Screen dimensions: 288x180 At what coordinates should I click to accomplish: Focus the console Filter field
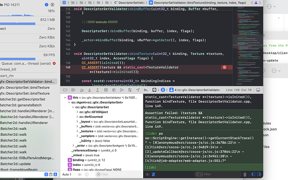tap(217, 174)
